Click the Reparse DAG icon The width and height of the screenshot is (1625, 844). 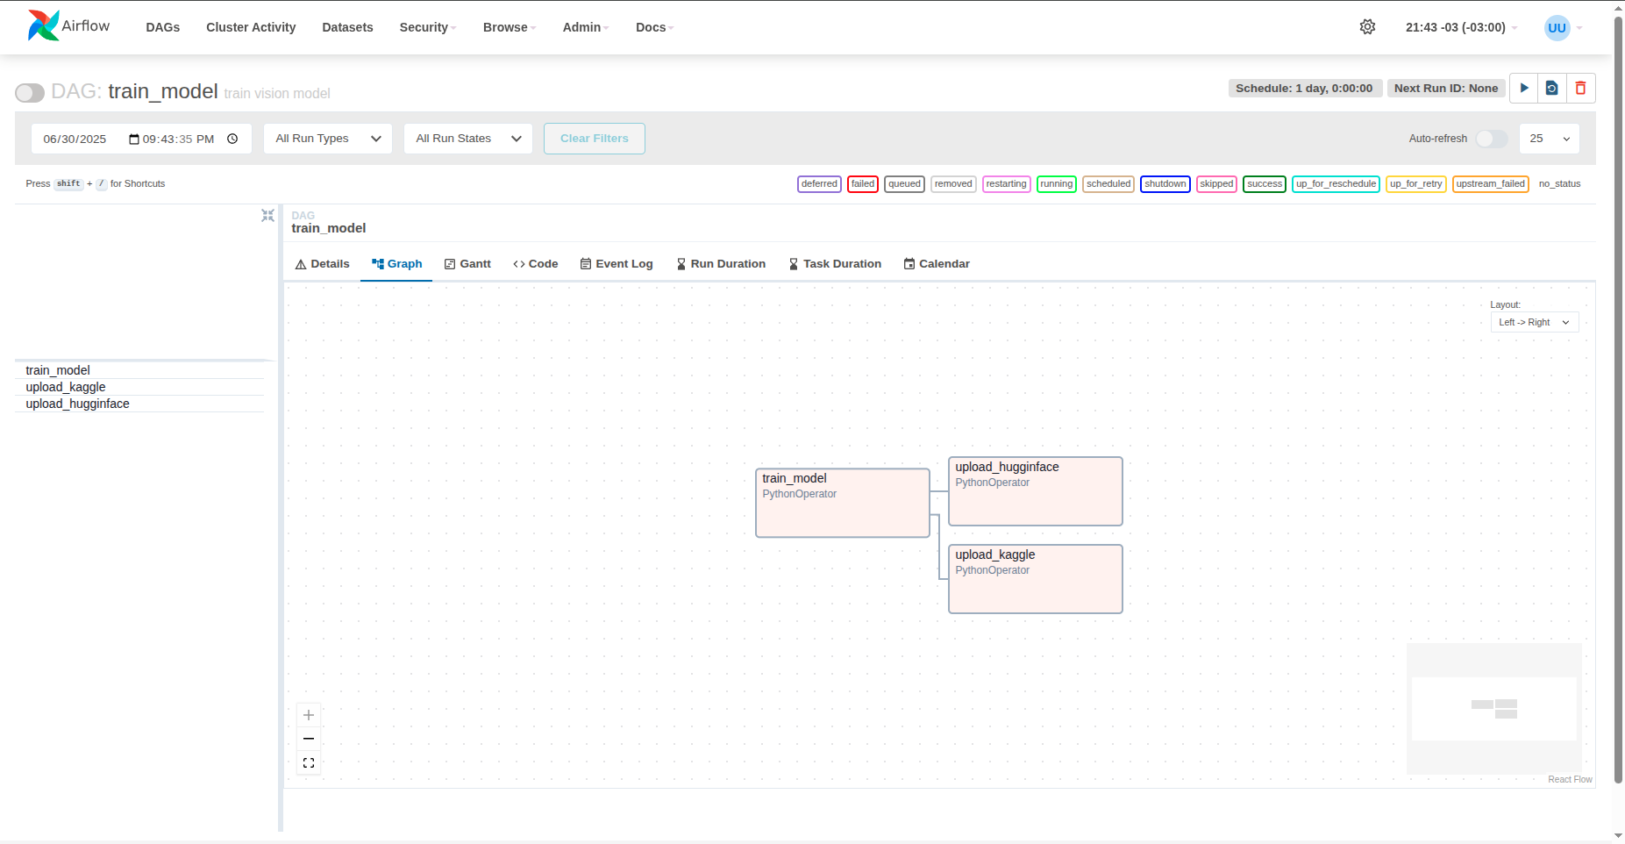tap(1552, 88)
